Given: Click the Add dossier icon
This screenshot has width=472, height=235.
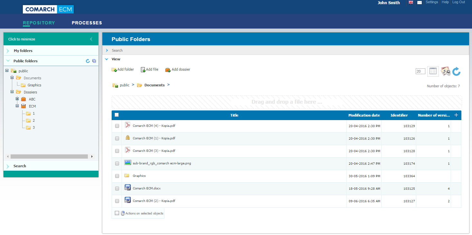Looking at the screenshot, I should (x=168, y=70).
